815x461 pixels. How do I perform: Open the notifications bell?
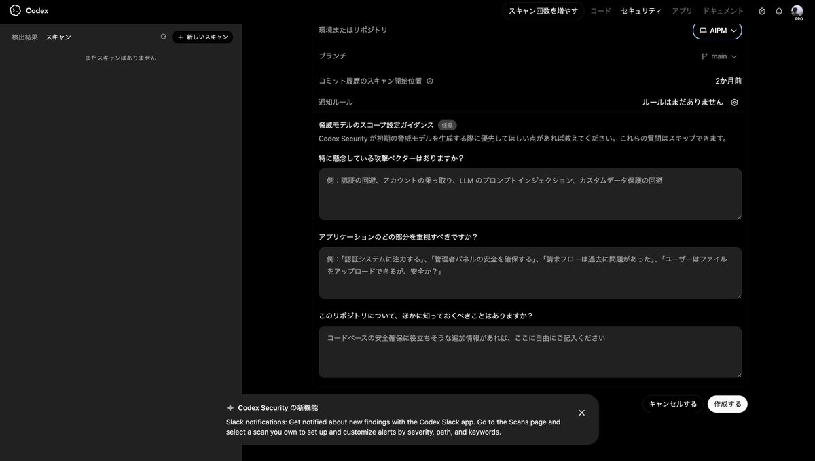coord(779,11)
